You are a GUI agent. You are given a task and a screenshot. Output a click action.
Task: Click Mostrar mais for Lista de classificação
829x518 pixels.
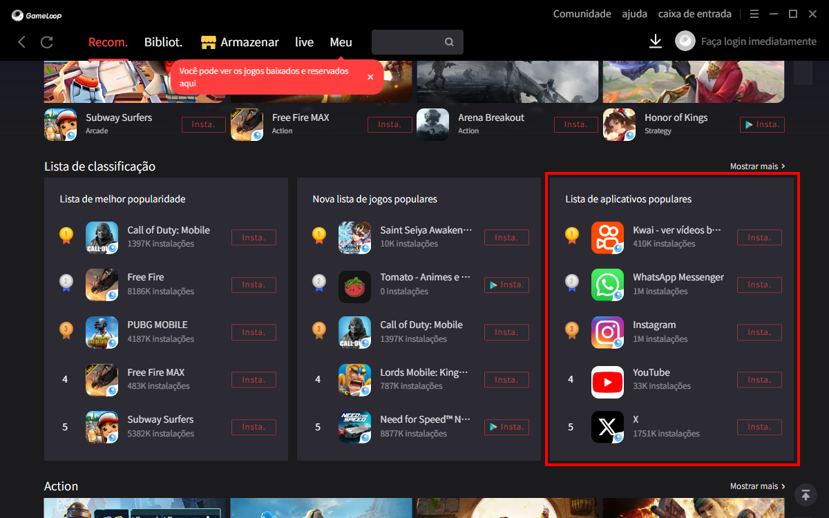click(x=757, y=166)
